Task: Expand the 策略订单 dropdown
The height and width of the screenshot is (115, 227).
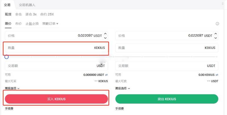Action: point(50,24)
